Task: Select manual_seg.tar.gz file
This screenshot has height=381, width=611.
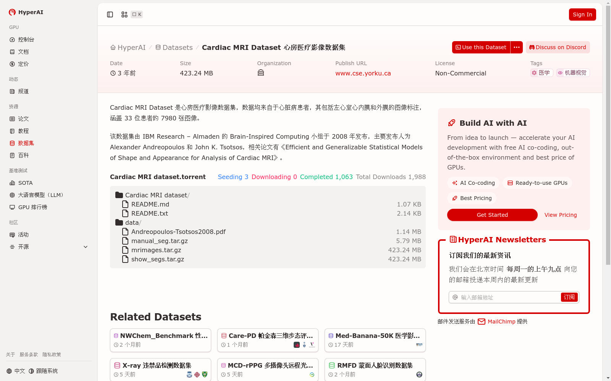Action: pyautogui.click(x=271, y=241)
